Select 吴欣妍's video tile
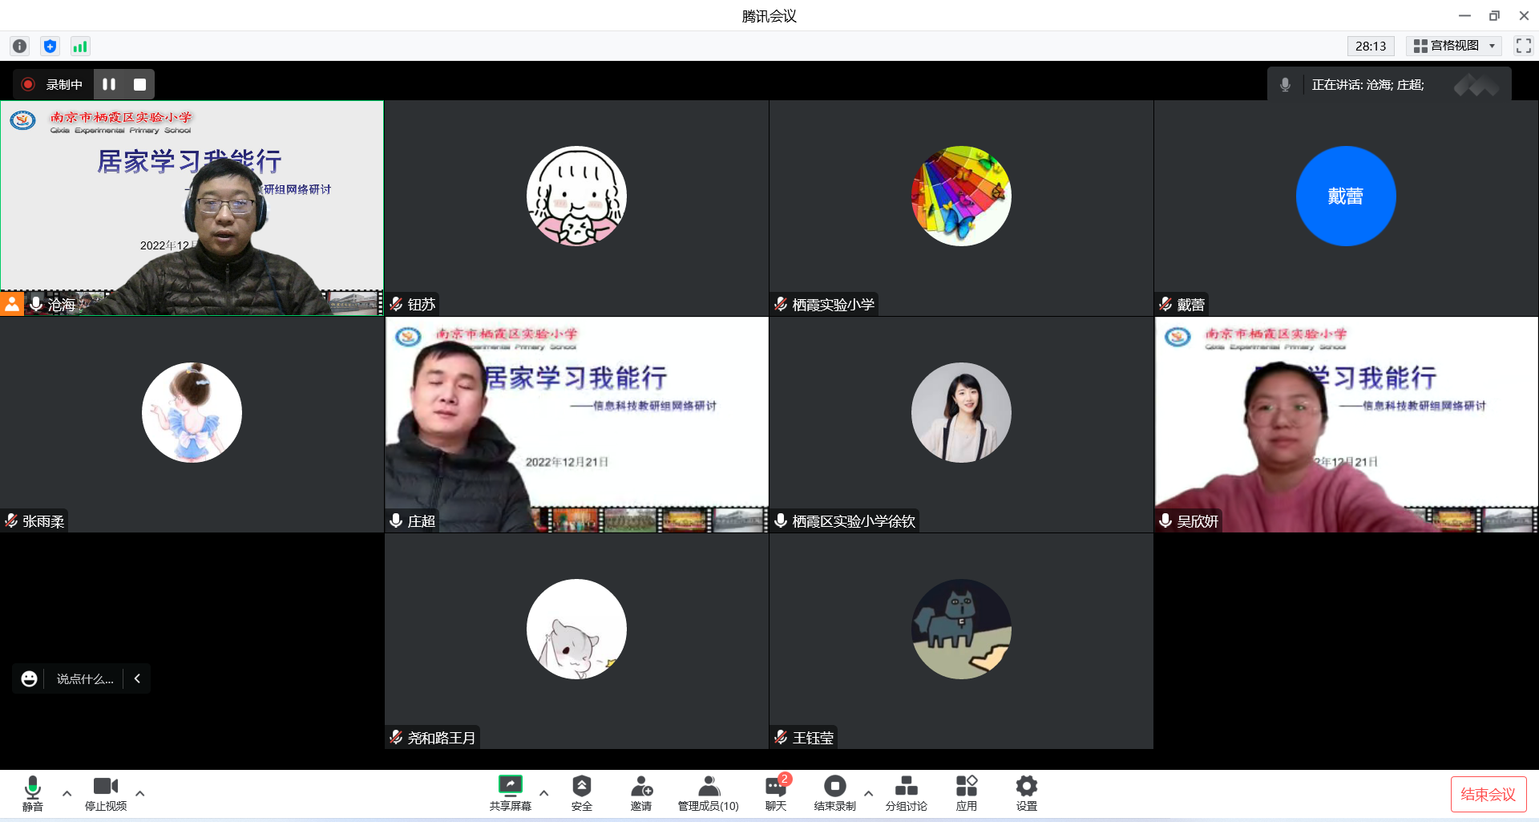 1346,424
